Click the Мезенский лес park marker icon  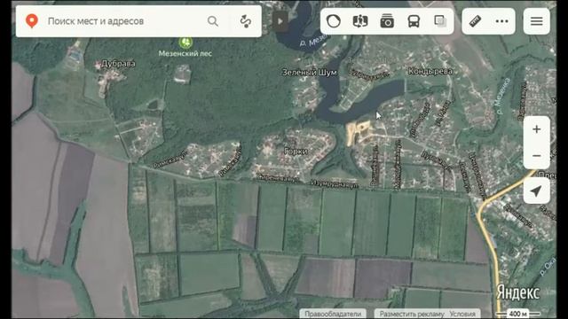pyautogui.click(x=185, y=42)
